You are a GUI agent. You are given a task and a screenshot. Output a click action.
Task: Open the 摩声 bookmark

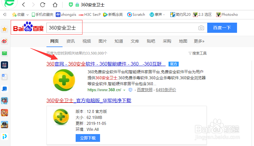point(157,15)
